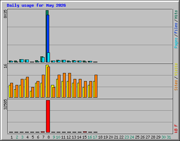The width and height of the screenshot is (180, 141).
Task: Click the green "Hits" legend word
Action: [x=176, y=14]
